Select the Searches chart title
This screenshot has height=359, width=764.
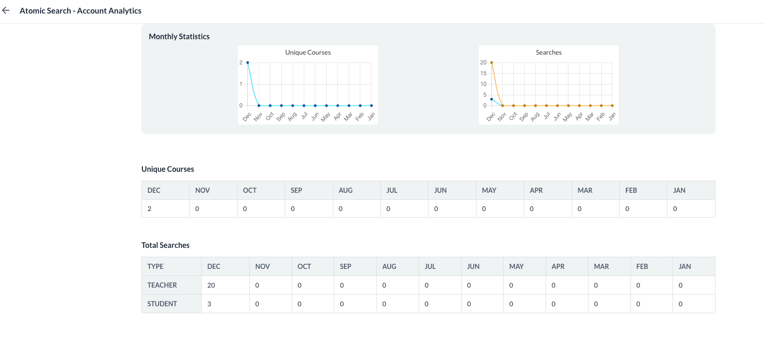[548, 52]
